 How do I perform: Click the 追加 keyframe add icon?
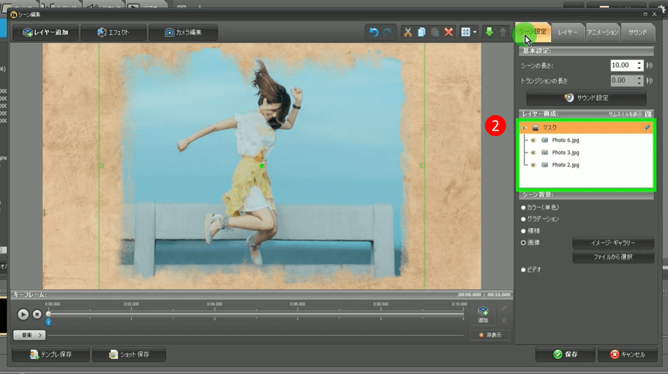pyautogui.click(x=483, y=313)
